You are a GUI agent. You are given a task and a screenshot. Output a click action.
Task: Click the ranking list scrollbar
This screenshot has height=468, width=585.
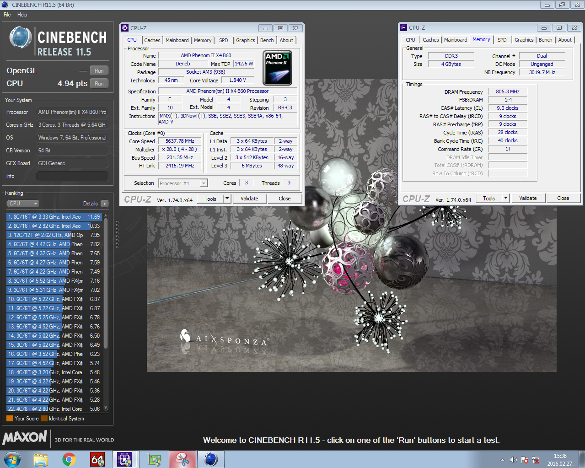(x=106, y=284)
